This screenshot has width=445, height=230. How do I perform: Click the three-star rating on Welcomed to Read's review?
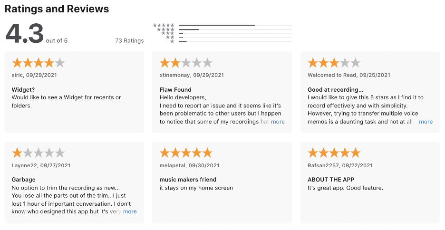point(334,63)
